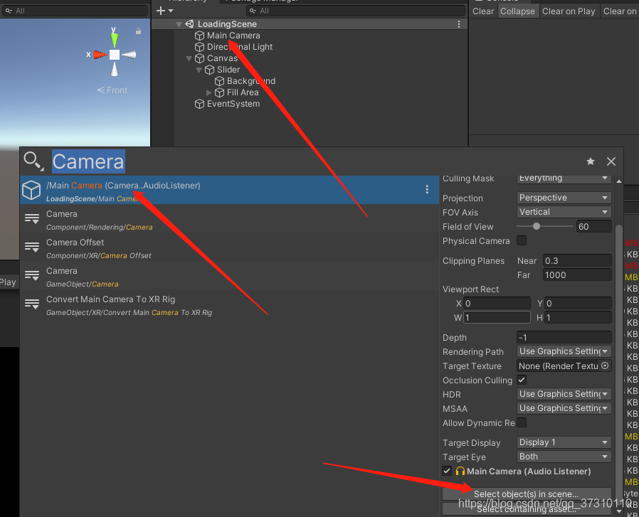This screenshot has height=517, width=639.
Task: Open the Target Eye dropdown set to Both
Action: point(564,457)
